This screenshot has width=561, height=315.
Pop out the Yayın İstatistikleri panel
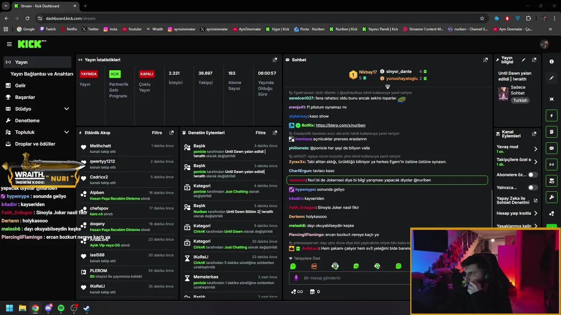pos(275,60)
